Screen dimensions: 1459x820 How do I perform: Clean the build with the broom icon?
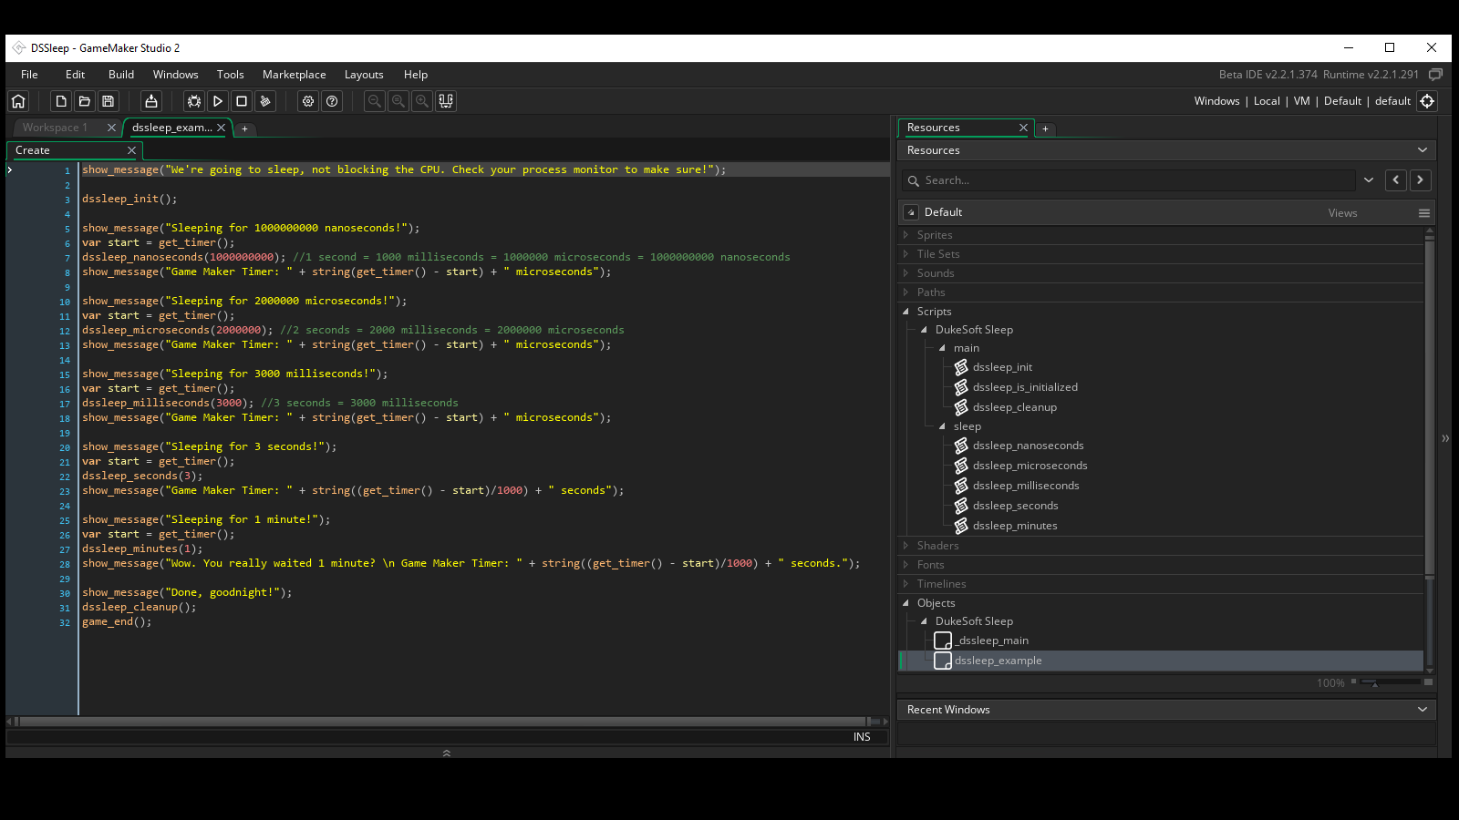[x=265, y=101]
